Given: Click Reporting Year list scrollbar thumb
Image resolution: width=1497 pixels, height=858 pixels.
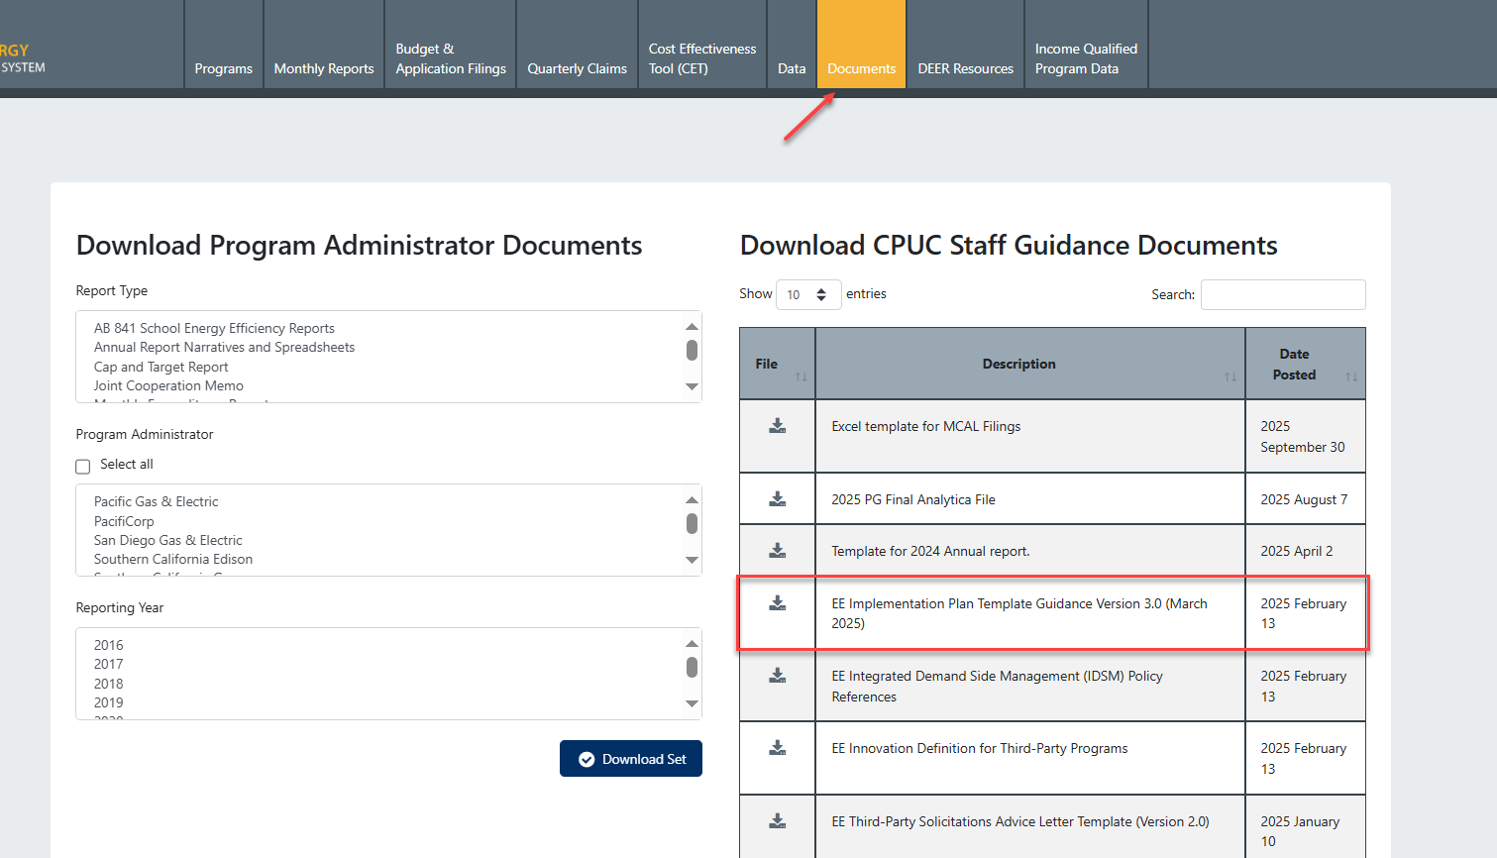Looking at the screenshot, I should (x=692, y=667).
